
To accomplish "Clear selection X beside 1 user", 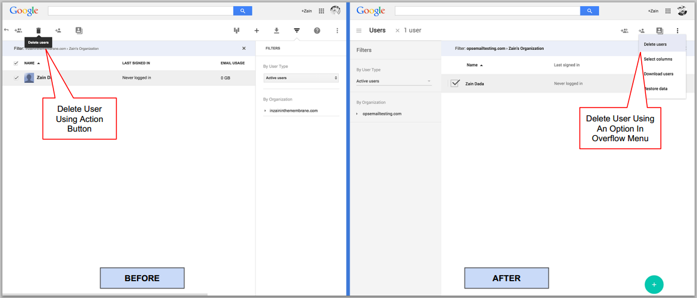I will point(397,31).
